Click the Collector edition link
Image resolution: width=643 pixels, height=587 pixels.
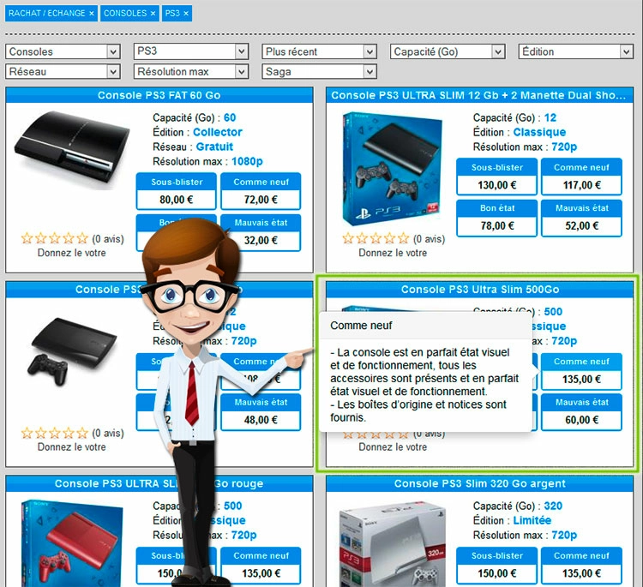pyautogui.click(x=218, y=132)
